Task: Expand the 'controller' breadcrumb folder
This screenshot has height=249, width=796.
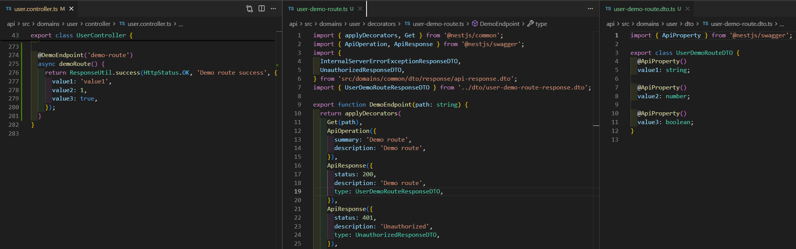Action: coord(98,24)
